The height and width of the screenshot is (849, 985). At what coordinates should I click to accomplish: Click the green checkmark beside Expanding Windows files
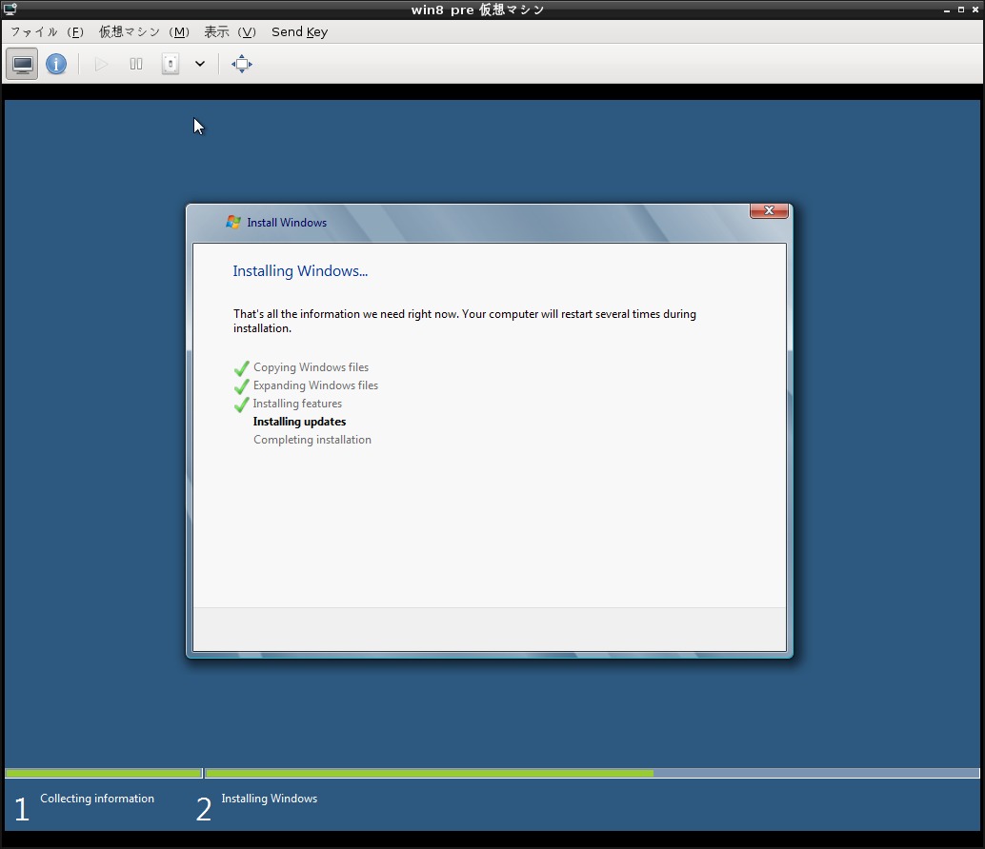[x=241, y=386]
